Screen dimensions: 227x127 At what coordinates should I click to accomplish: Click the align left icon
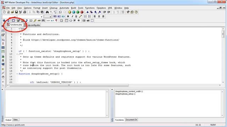(95, 17)
